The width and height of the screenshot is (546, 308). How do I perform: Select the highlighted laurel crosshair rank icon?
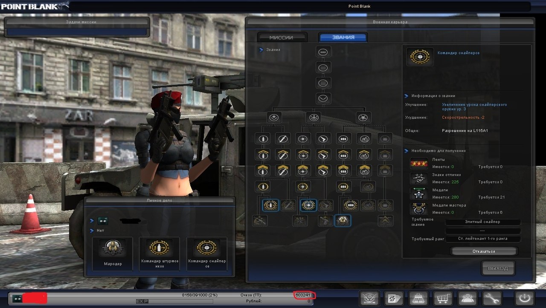click(308, 205)
